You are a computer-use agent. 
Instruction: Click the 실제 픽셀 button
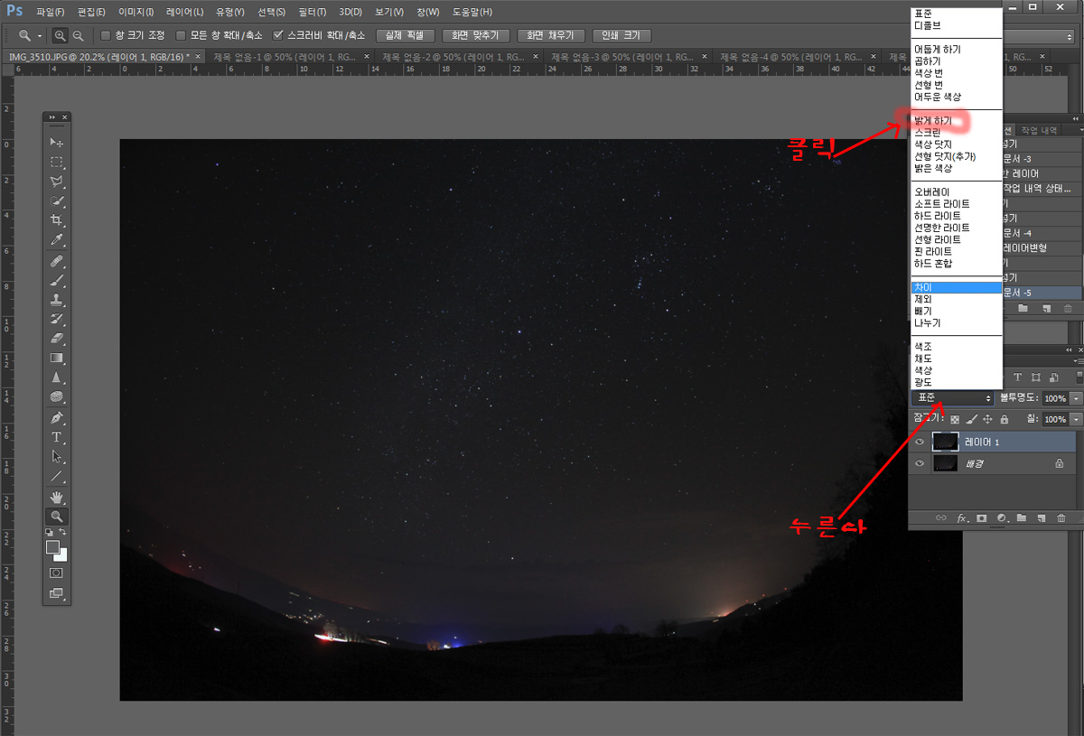pos(405,35)
